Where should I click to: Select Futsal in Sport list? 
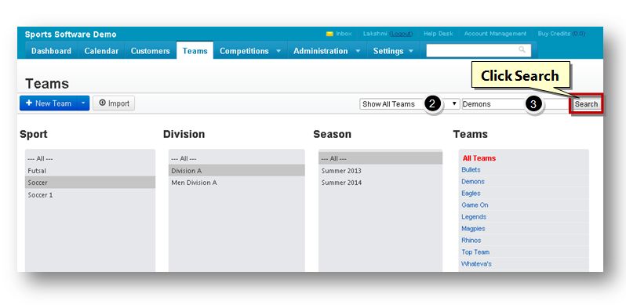pyautogui.click(x=90, y=171)
